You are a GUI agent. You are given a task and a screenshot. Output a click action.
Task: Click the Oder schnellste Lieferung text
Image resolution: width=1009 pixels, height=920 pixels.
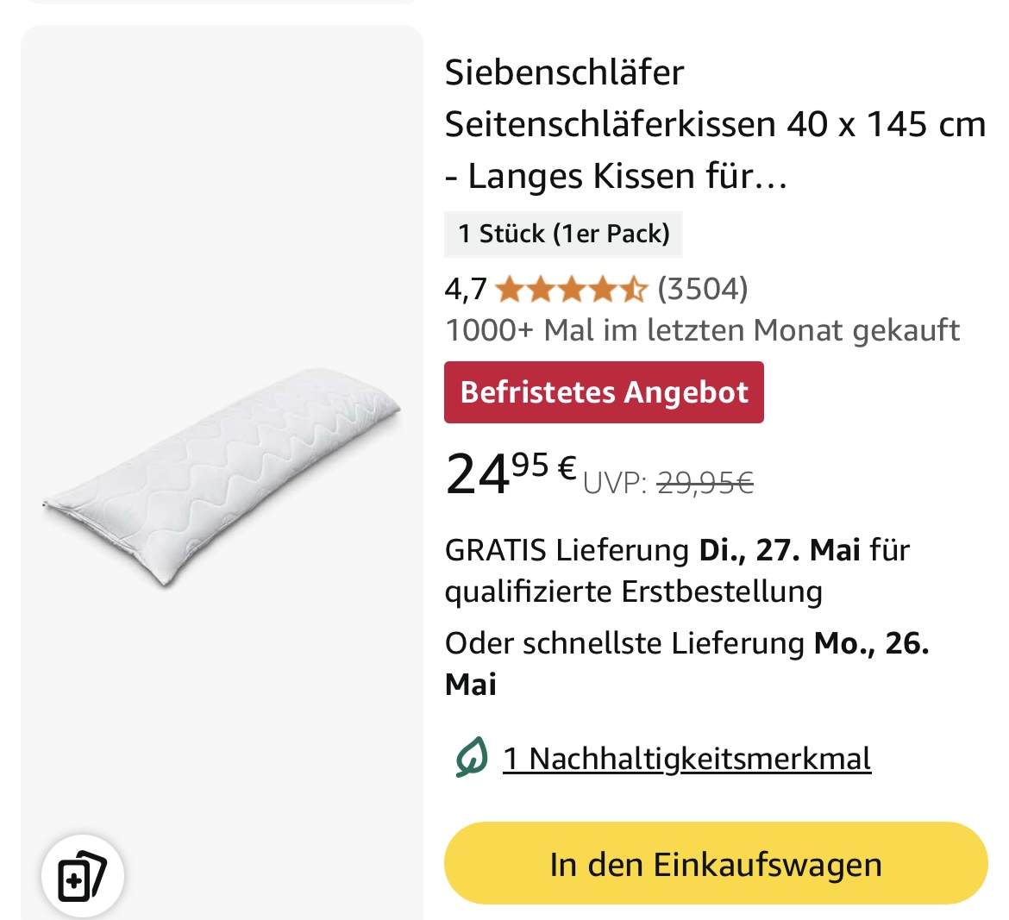coord(625,642)
